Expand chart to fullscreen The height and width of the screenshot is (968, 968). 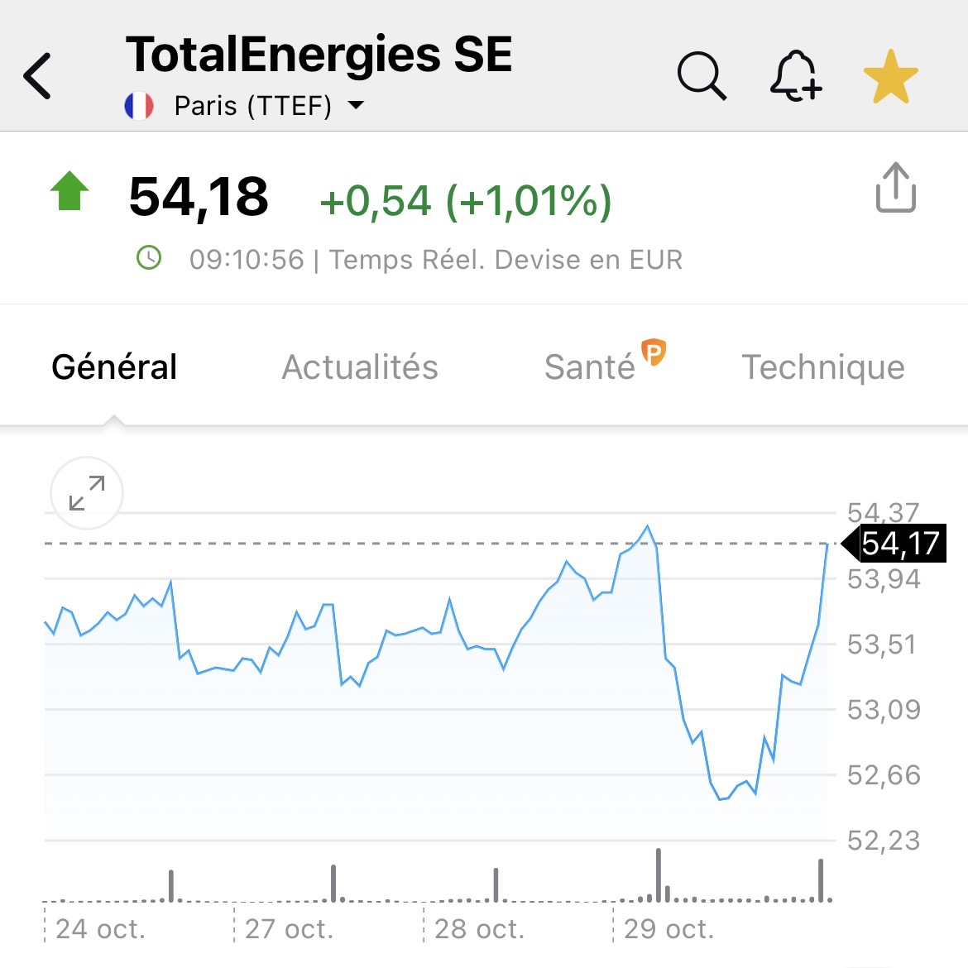click(x=87, y=493)
